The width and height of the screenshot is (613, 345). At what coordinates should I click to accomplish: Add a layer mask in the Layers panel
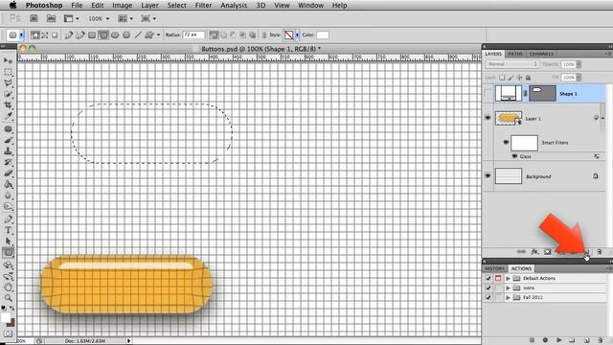tap(547, 251)
